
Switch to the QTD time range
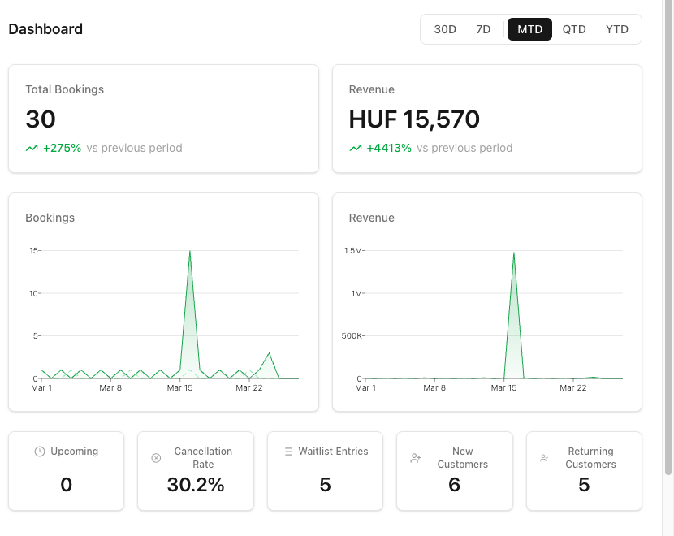pyautogui.click(x=574, y=29)
